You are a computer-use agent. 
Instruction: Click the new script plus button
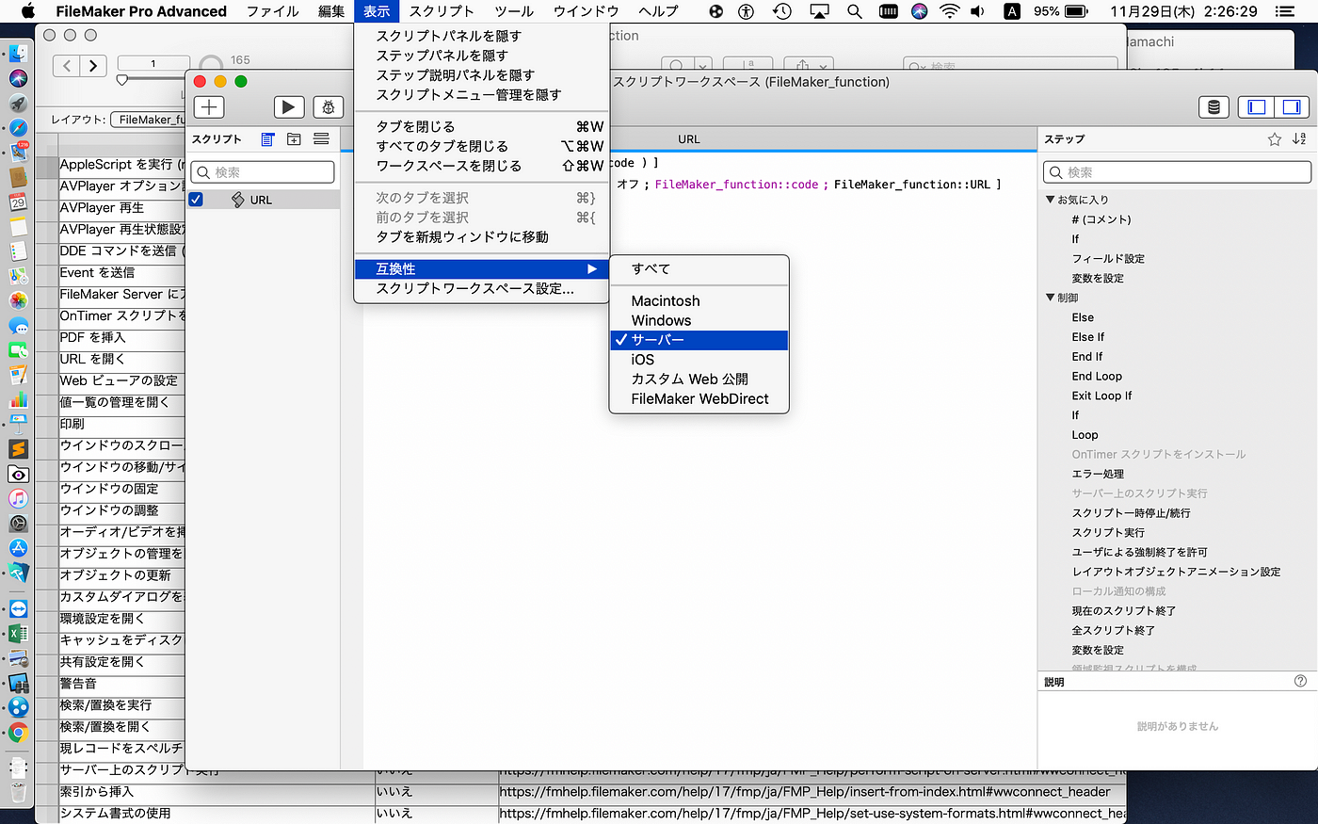[x=209, y=107]
